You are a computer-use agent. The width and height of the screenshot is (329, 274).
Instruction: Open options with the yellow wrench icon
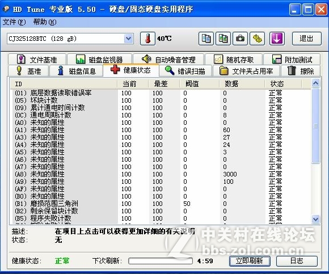(x=257, y=39)
